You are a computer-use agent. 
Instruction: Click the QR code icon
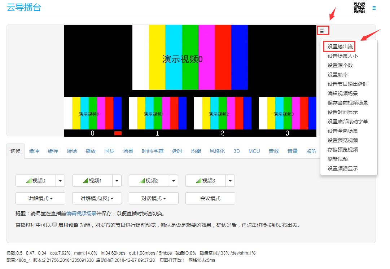[x=359, y=8]
